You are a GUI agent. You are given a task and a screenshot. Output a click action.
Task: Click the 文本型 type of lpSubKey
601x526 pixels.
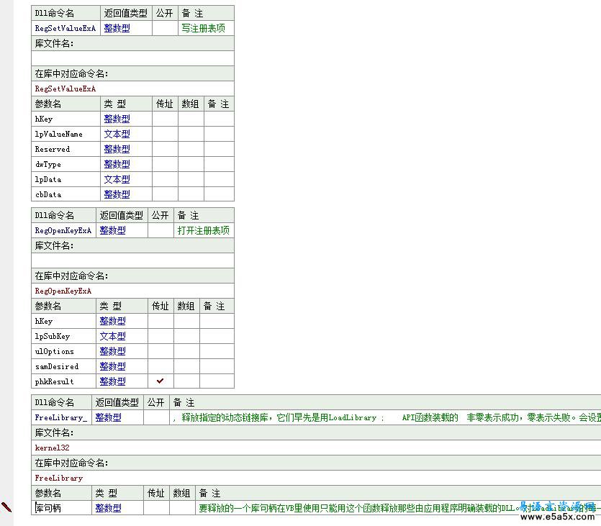pos(112,336)
